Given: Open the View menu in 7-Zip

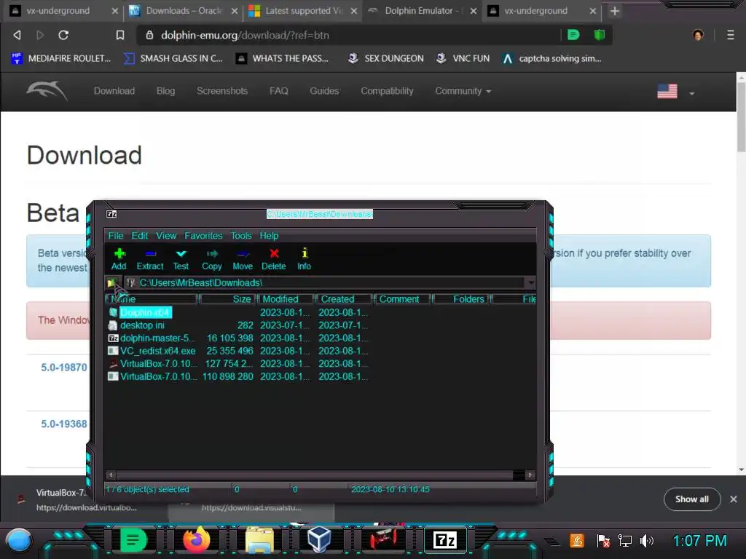Looking at the screenshot, I should (166, 236).
